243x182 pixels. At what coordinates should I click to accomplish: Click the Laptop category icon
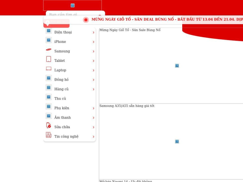49,69
